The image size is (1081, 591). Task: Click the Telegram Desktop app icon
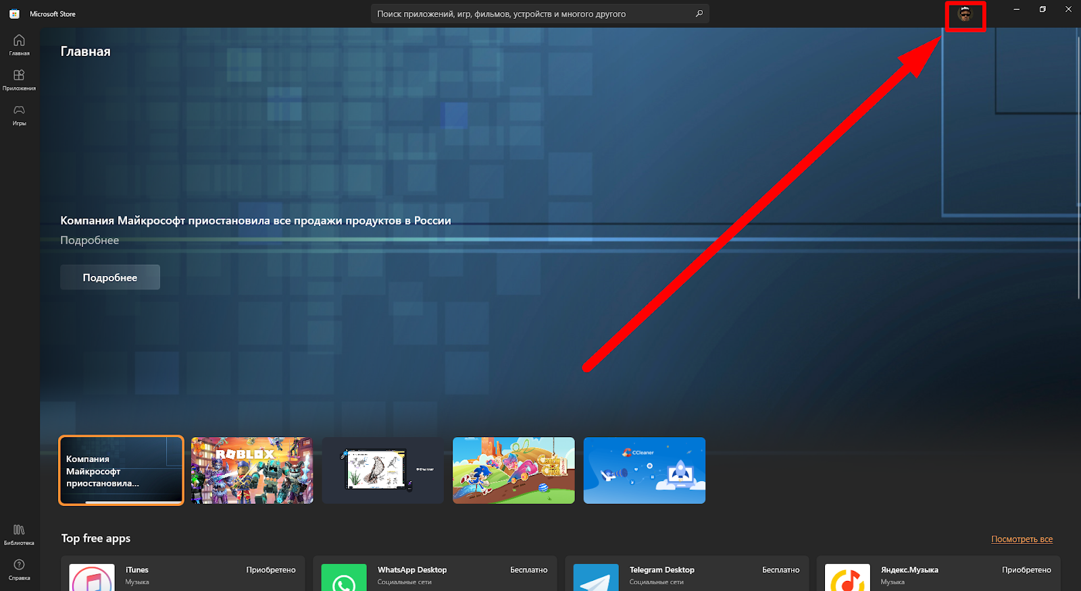tap(596, 578)
